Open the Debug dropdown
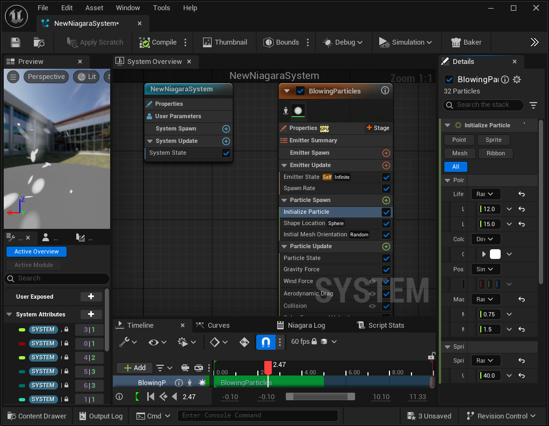Viewport: 549px width, 426px height. [342, 42]
